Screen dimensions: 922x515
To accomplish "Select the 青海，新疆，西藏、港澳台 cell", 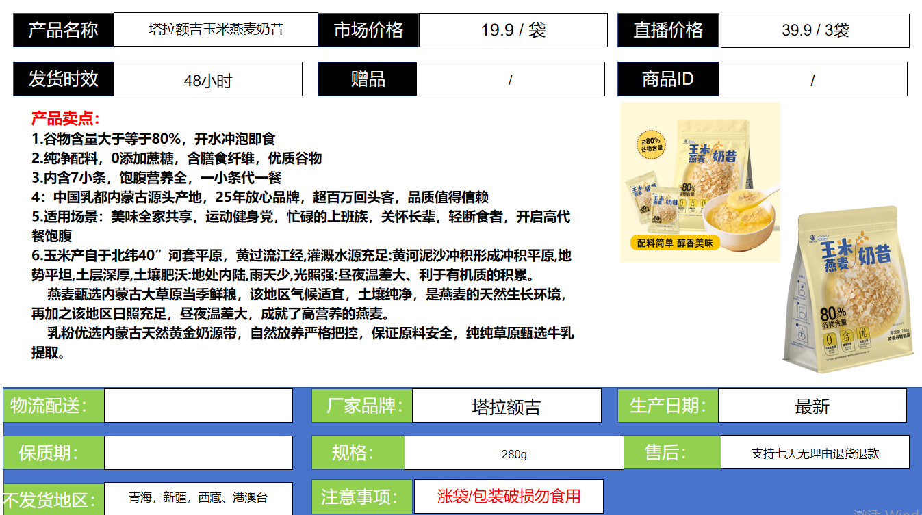I will tap(198, 498).
